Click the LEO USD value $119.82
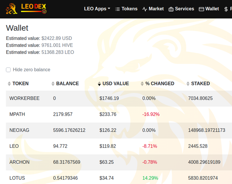 click(x=108, y=146)
